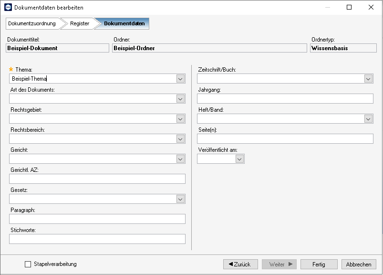
Task: Click the Fertig button
Action: [x=319, y=264]
